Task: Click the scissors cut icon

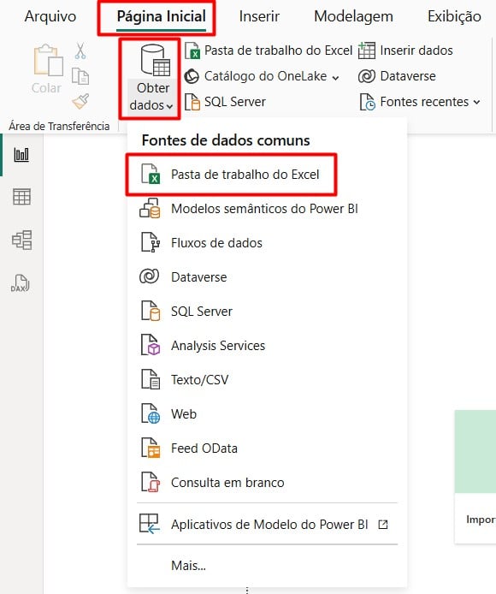Action: coord(80,50)
